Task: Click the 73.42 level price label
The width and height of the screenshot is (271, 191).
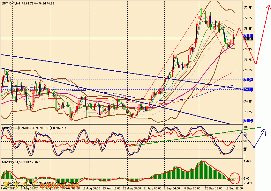Action: click(248, 121)
